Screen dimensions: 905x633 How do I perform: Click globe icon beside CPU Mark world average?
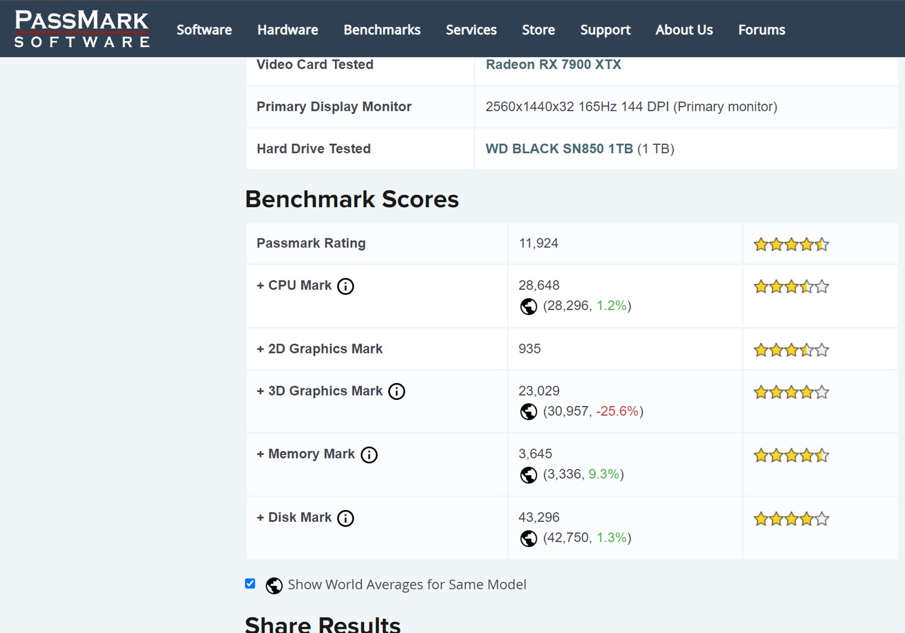click(528, 307)
